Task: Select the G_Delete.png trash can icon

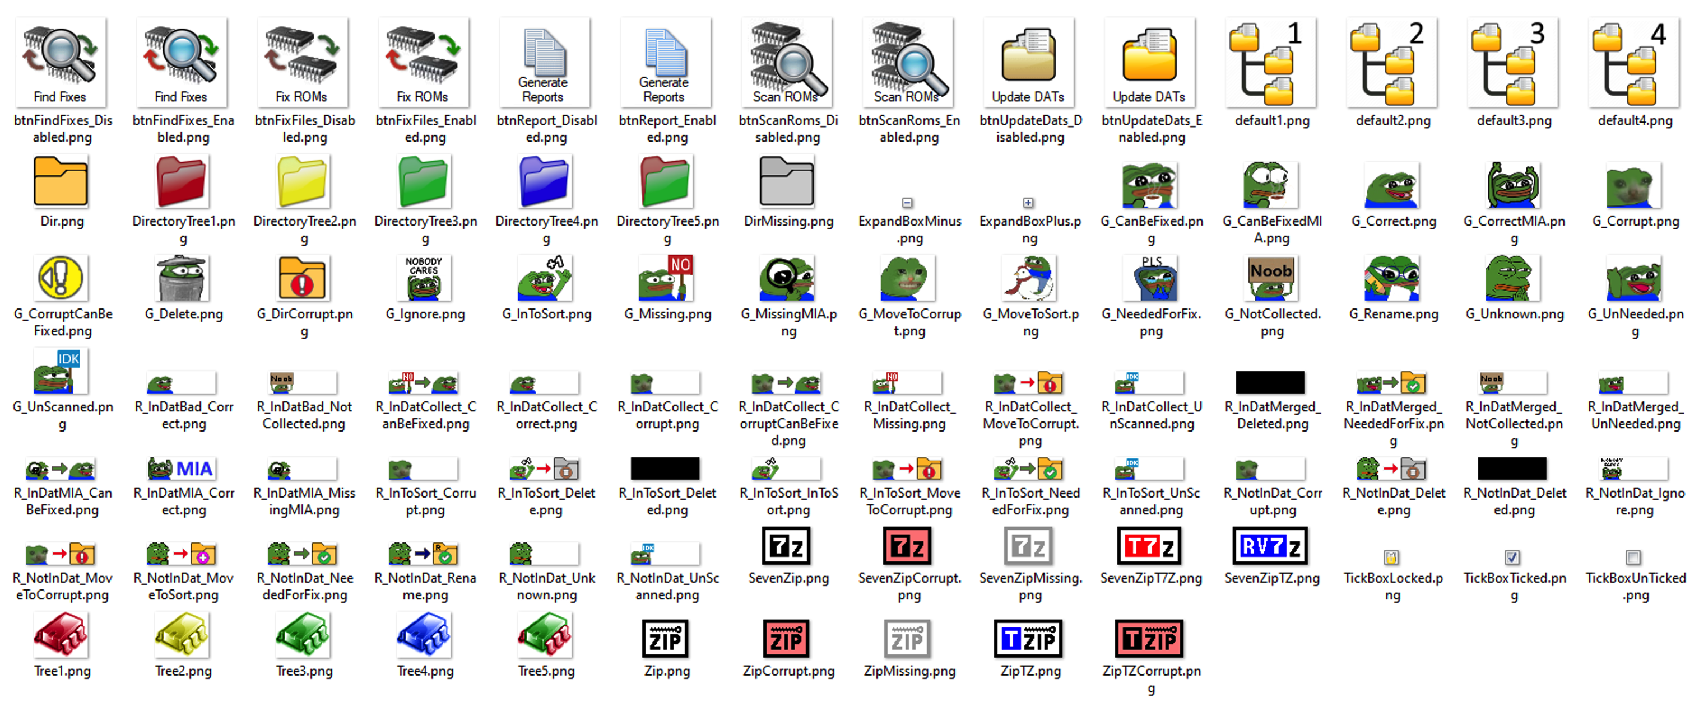Action: click(x=183, y=279)
